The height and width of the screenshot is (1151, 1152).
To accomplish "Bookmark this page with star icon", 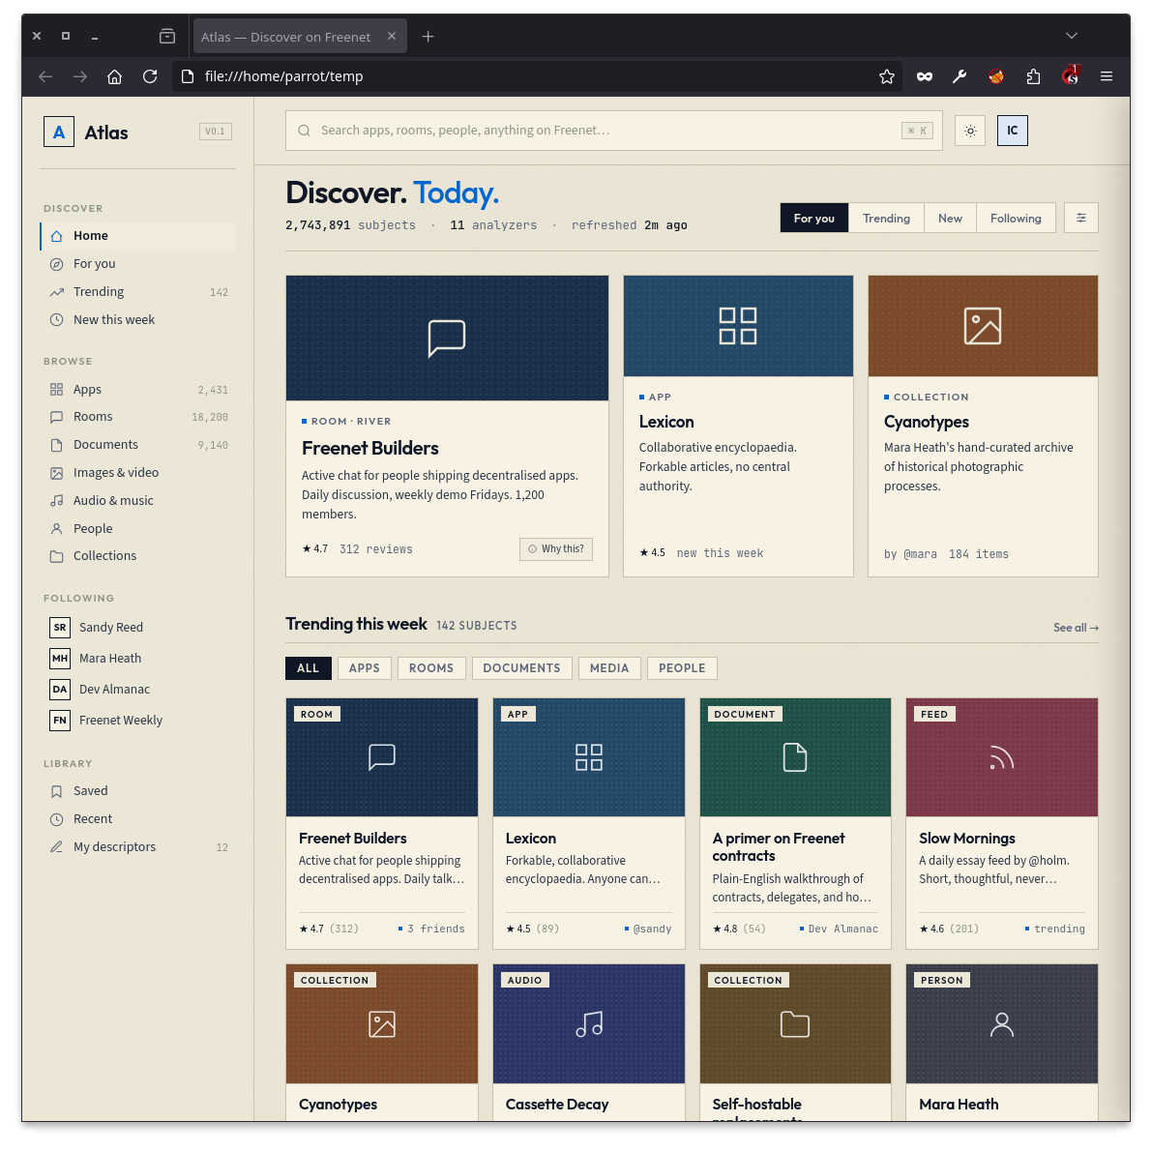I will (x=887, y=76).
